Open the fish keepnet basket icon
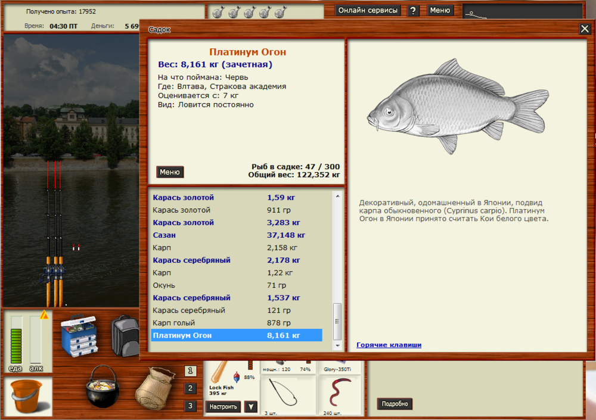The width and height of the screenshot is (596, 420). [x=155, y=390]
